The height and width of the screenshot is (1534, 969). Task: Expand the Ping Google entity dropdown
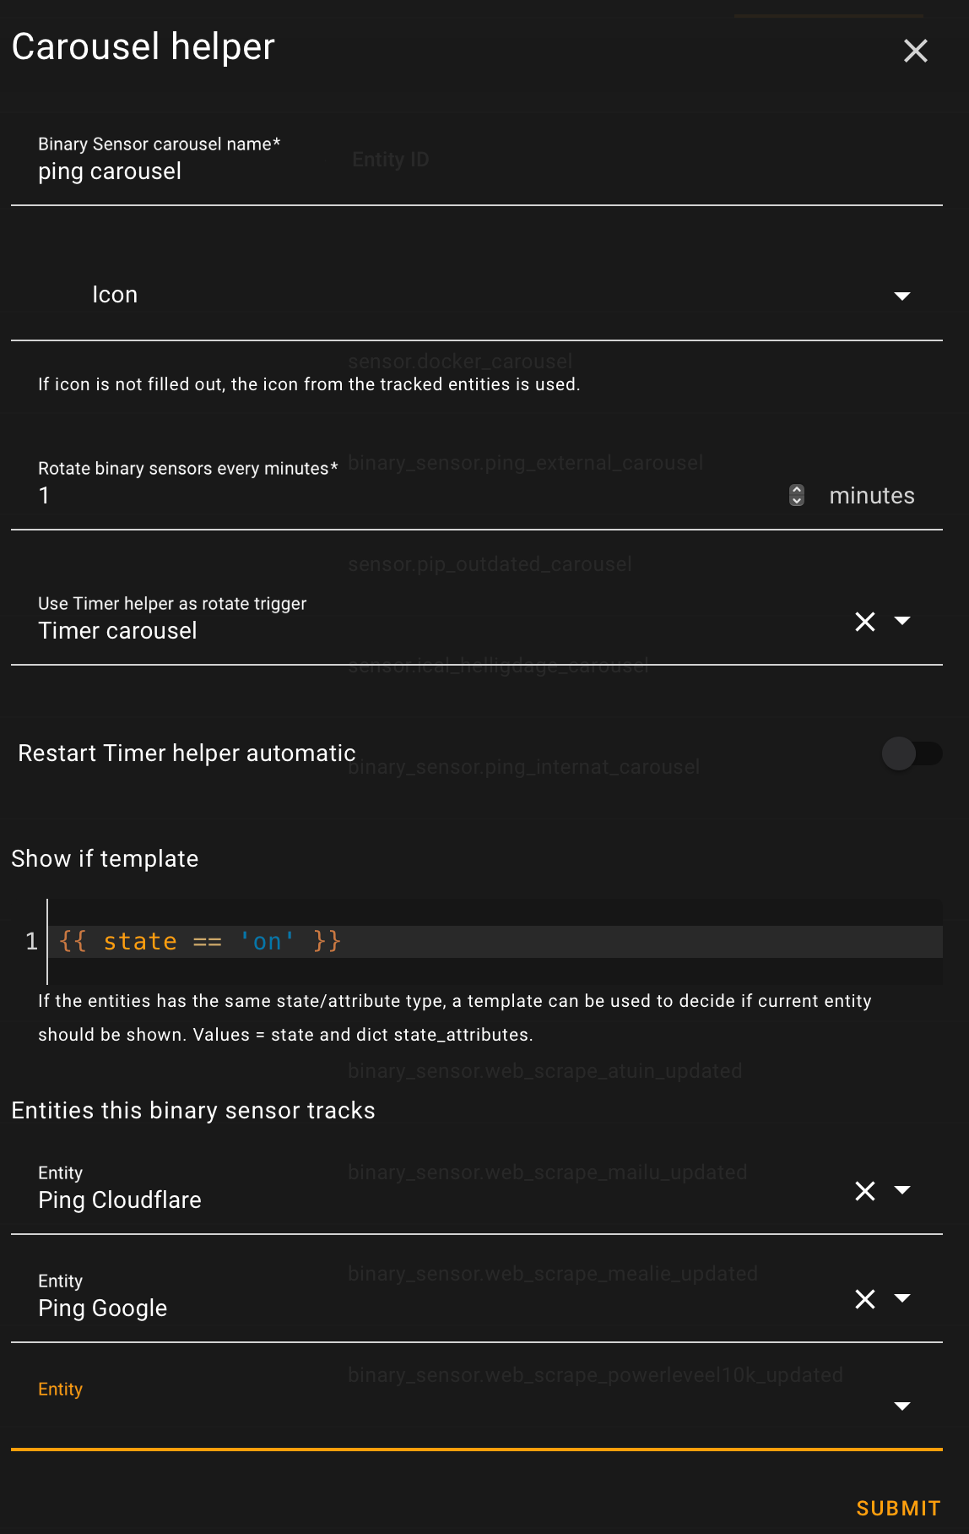tap(901, 1298)
